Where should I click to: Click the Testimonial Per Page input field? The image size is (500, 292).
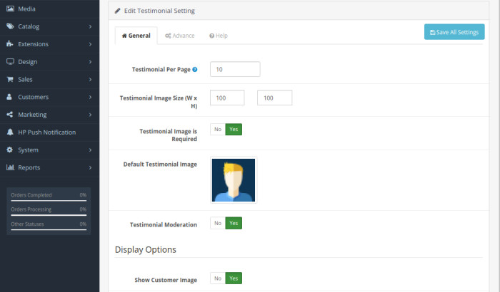235,69
